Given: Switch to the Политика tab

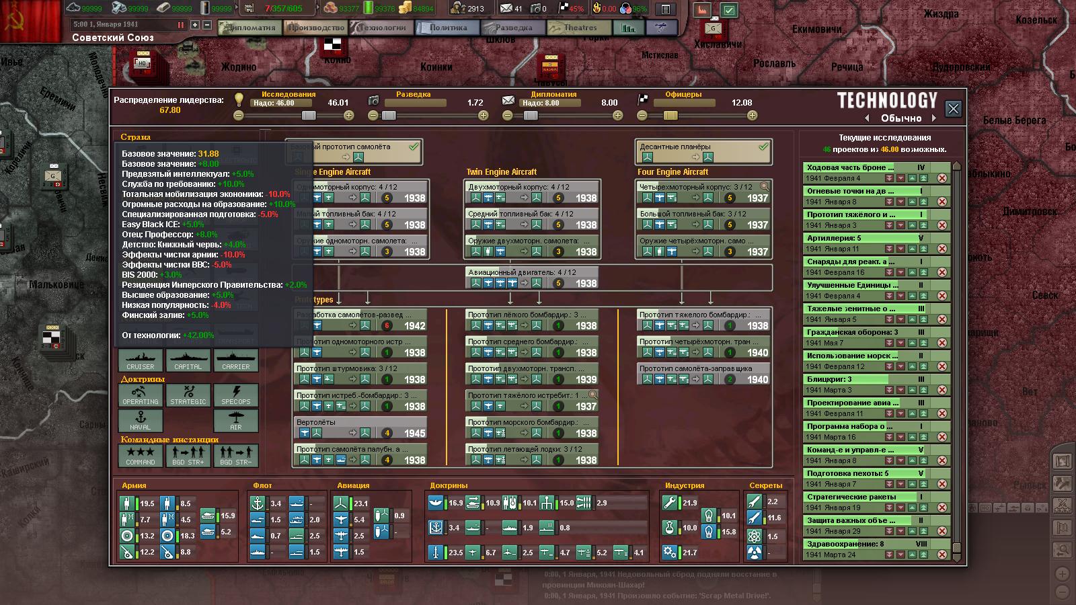Looking at the screenshot, I should click(x=447, y=28).
